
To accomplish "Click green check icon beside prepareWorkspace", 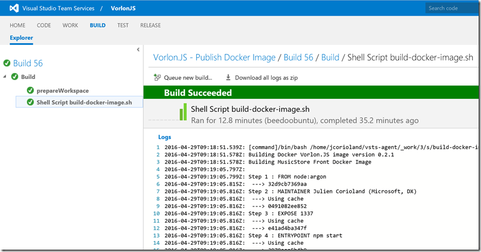I will [x=31, y=90].
